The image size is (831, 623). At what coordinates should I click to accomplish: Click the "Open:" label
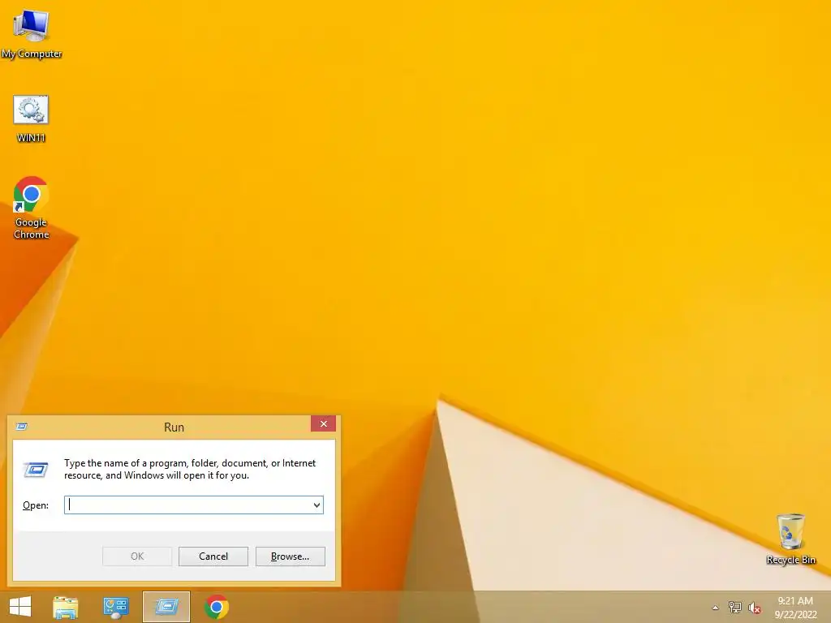click(x=36, y=505)
